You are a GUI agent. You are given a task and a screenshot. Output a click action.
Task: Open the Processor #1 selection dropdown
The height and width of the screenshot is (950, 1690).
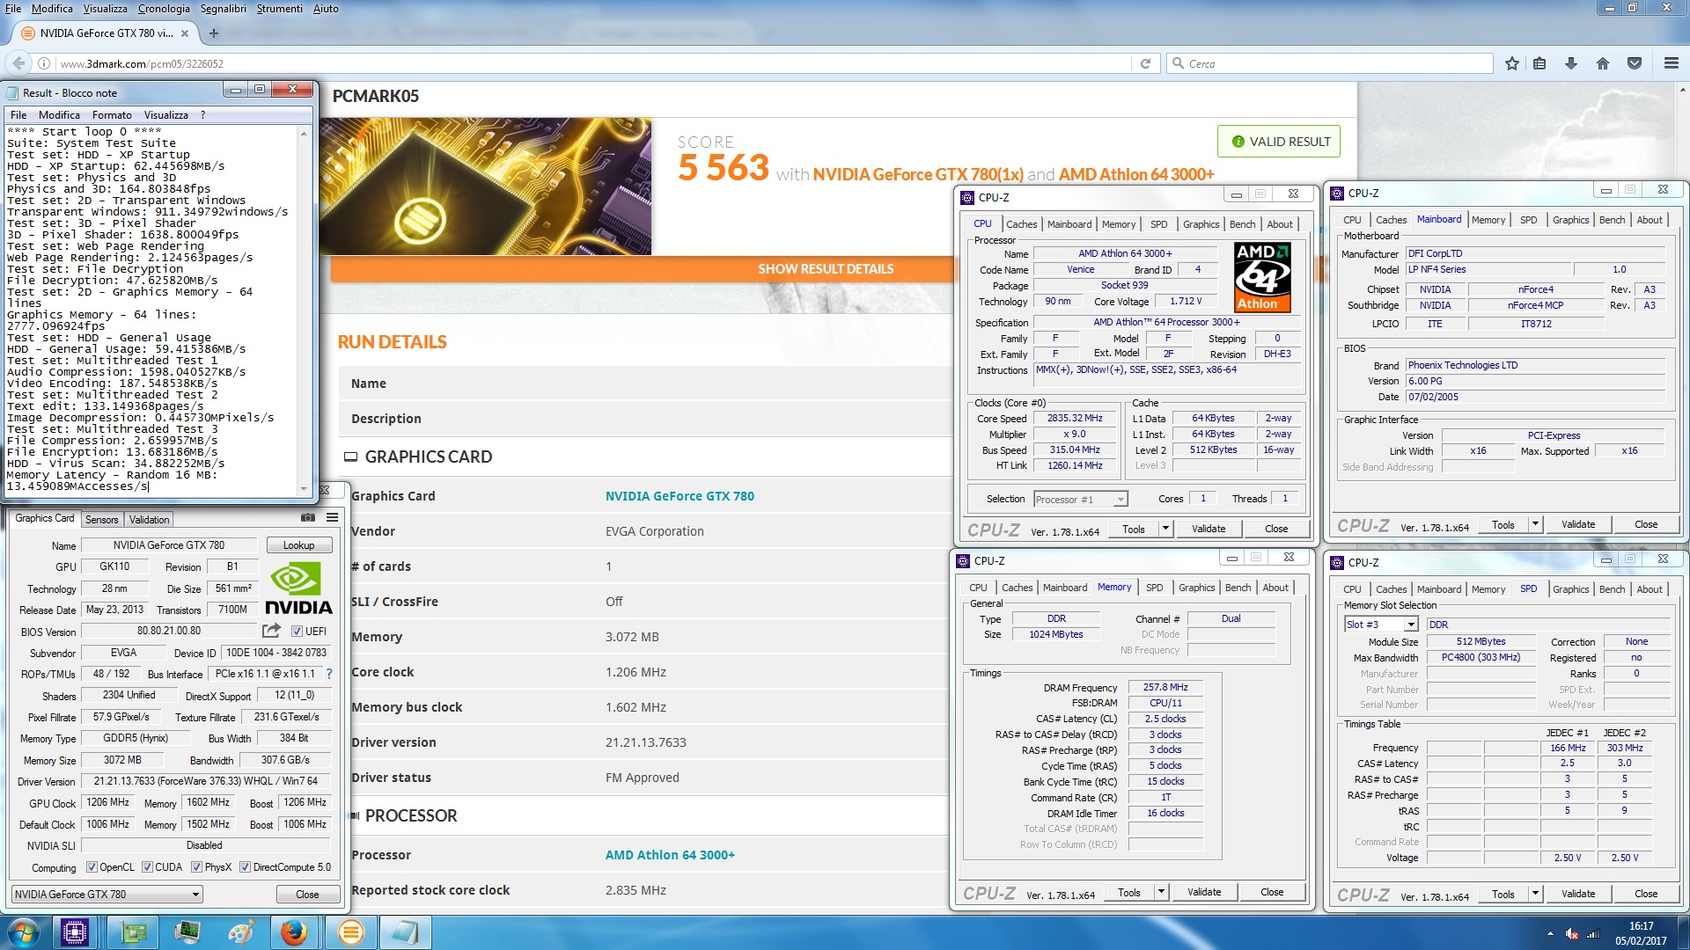point(1080,500)
